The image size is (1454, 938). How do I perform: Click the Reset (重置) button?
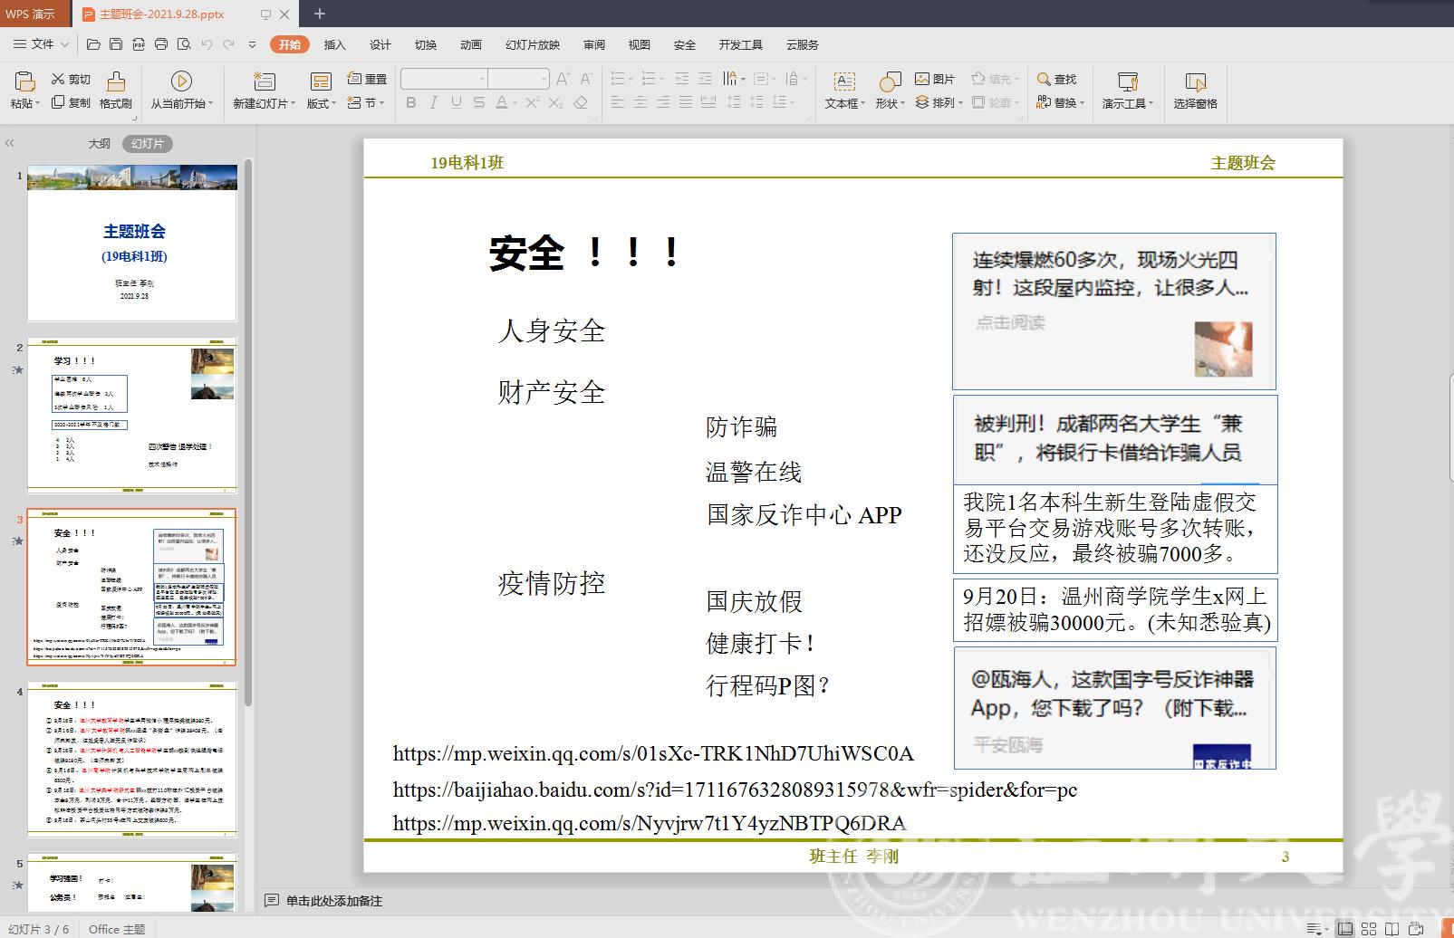pos(368,80)
